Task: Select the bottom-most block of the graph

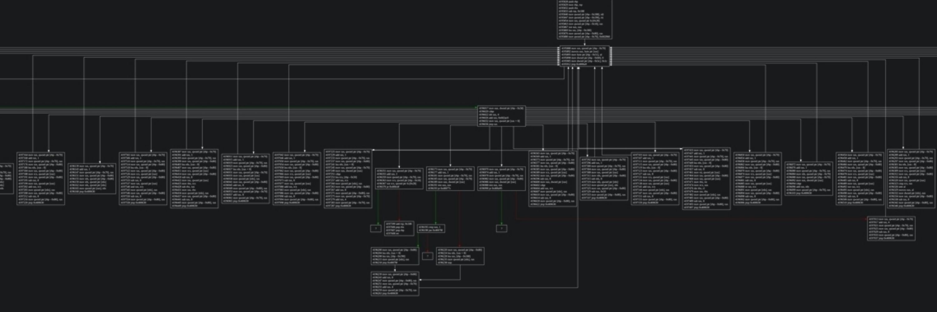Action: 395,284
